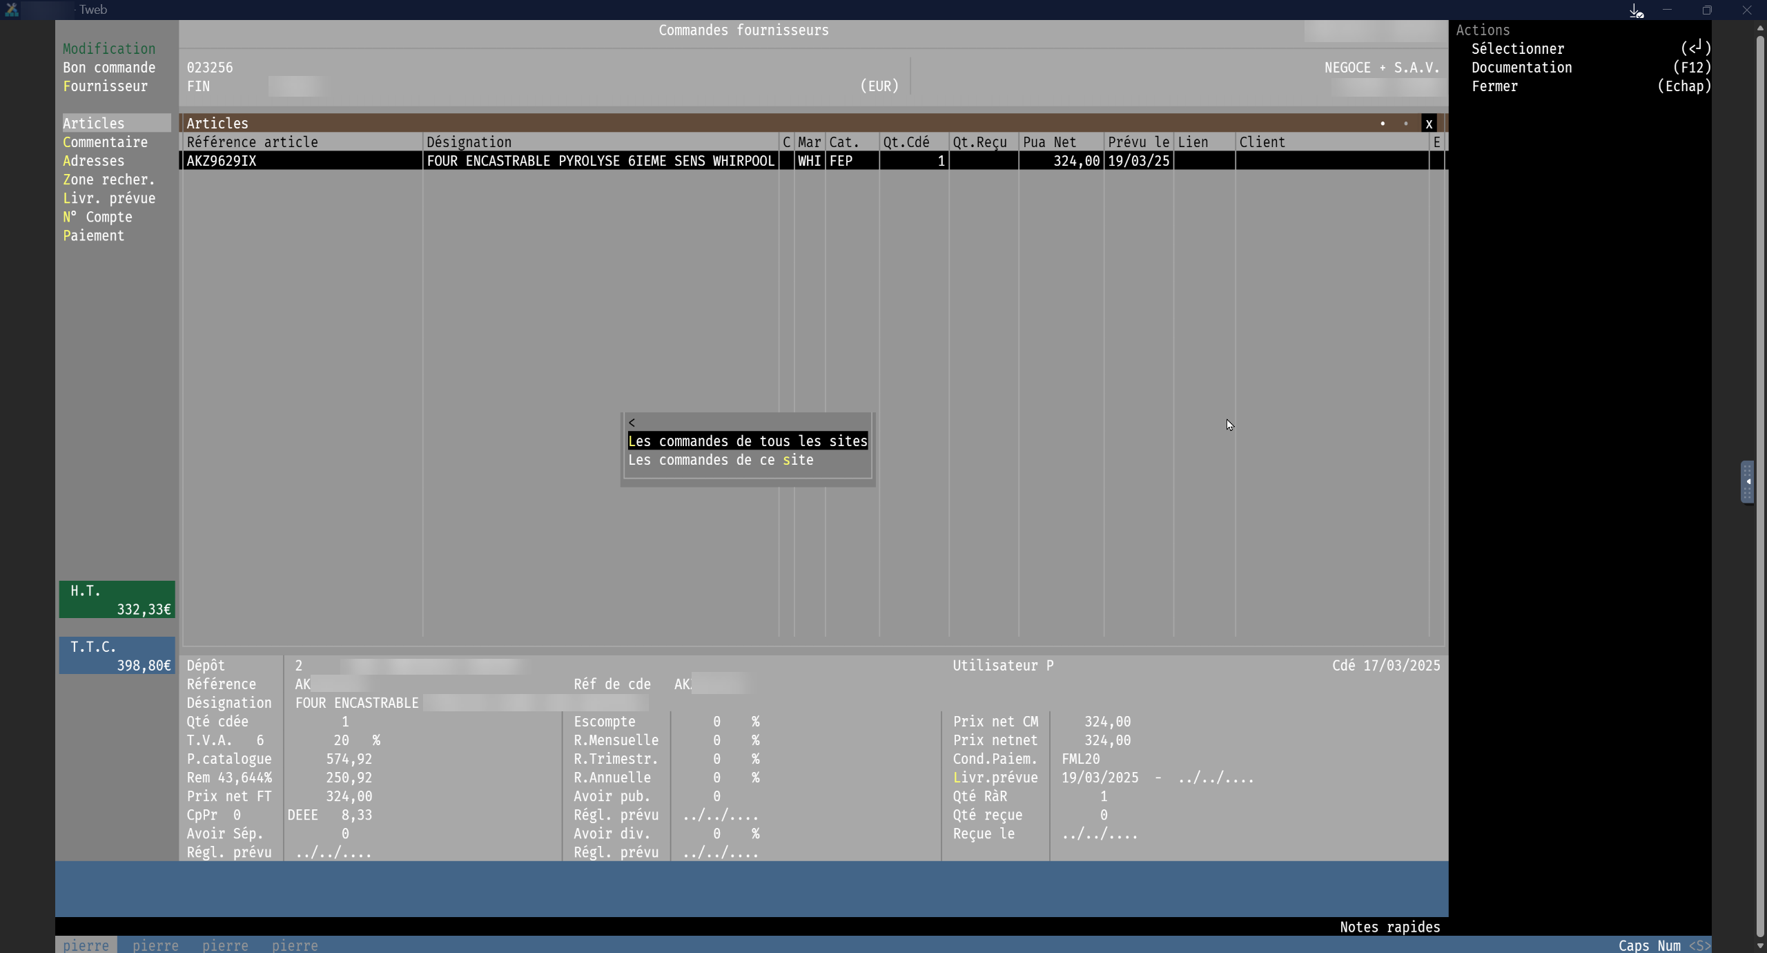Switch to the second pierre session tab
Image resolution: width=1767 pixels, height=953 pixels.
click(x=155, y=945)
